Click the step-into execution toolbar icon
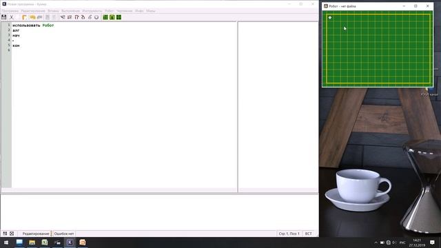The width and height of the screenshot is (441, 248). (x=83, y=17)
